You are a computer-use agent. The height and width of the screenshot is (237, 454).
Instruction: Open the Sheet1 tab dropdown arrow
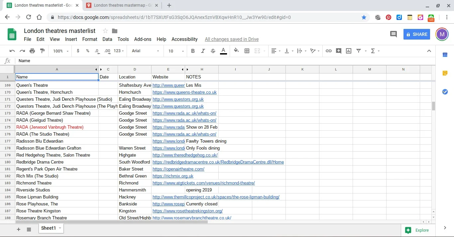click(x=60, y=228)
